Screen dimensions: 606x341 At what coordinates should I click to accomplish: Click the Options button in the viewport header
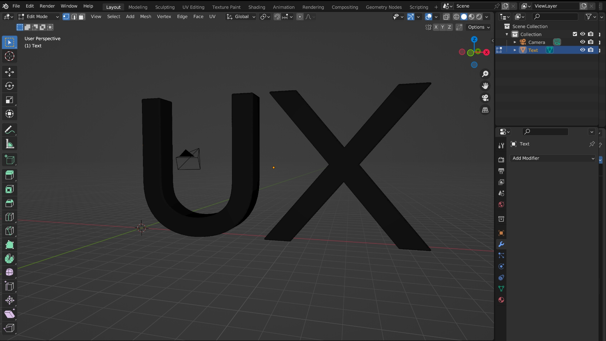tap(478, 27)
